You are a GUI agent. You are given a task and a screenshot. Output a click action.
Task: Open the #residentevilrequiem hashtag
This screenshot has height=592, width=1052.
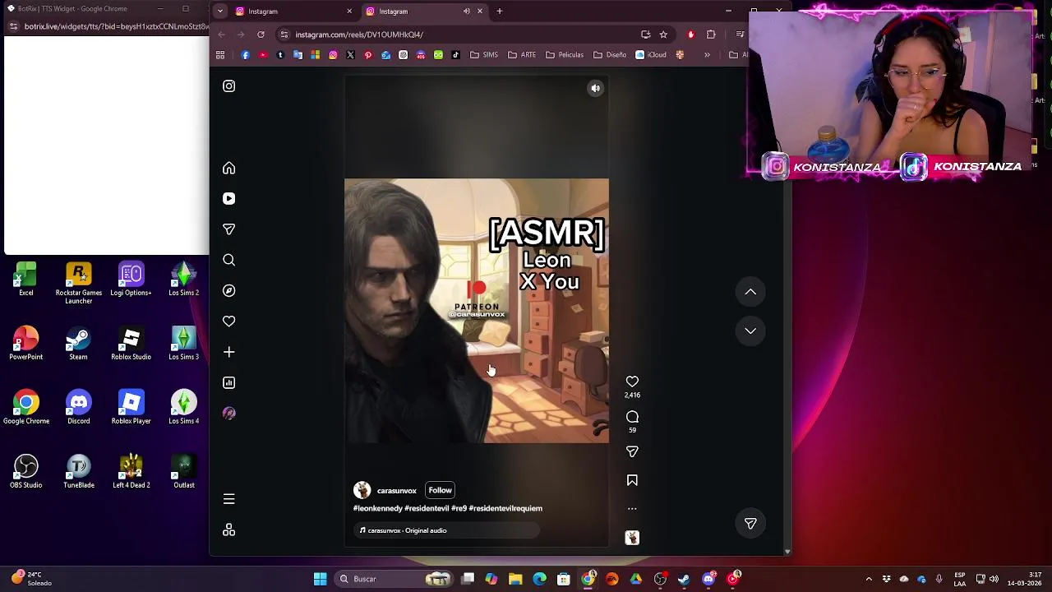(505, 509)
